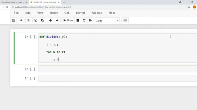This screenshot has width=197, height=110.
Task: Open the View menu
Action: (x=40, y=13)
